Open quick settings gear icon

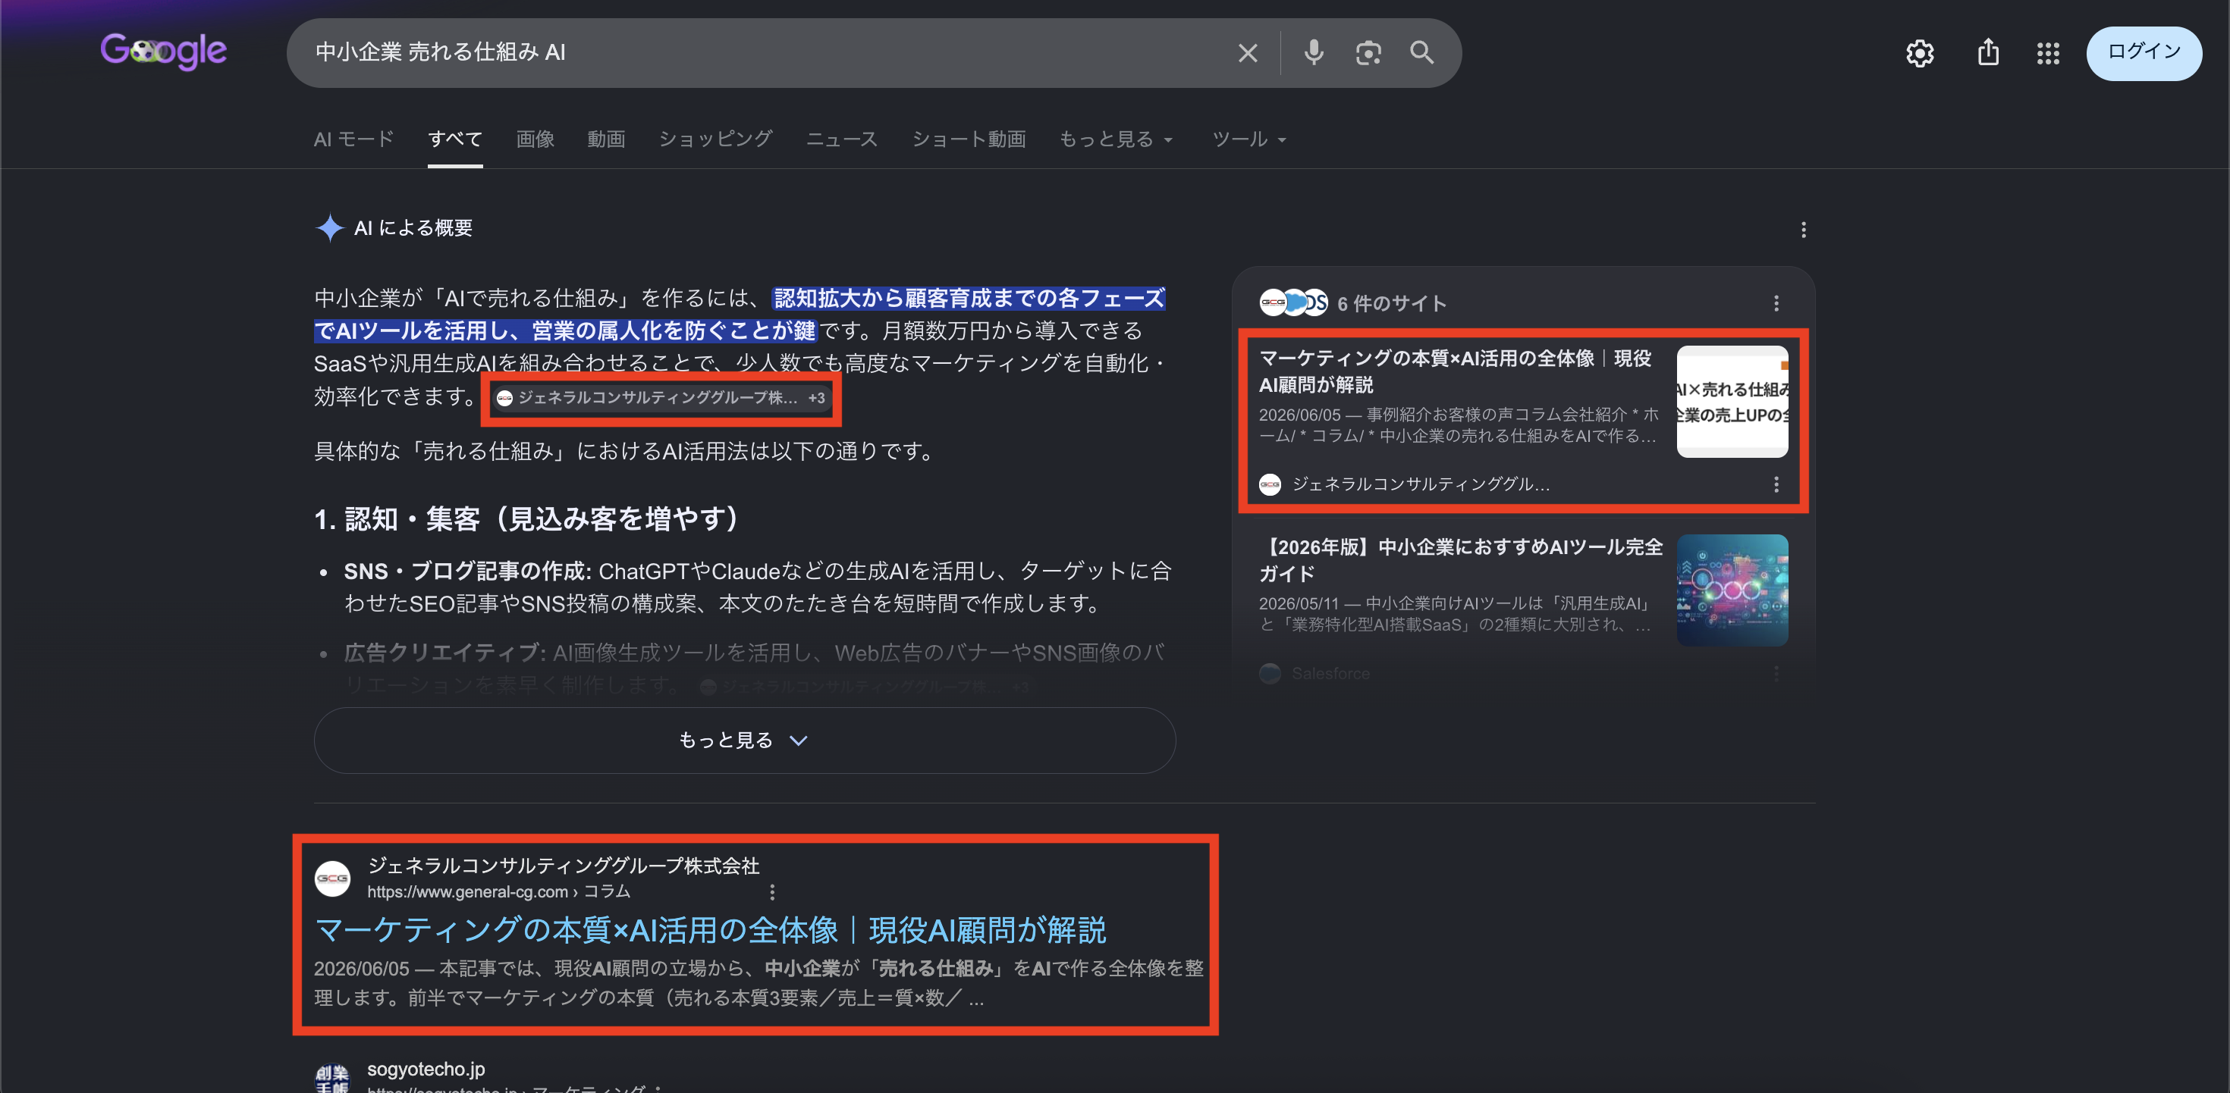pyautogui.click(x=1919, y=54)
